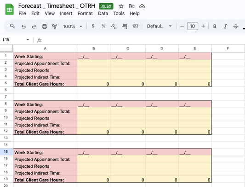Open the search menus magnifier tool

pyautogui.click(x=12, y=26)
